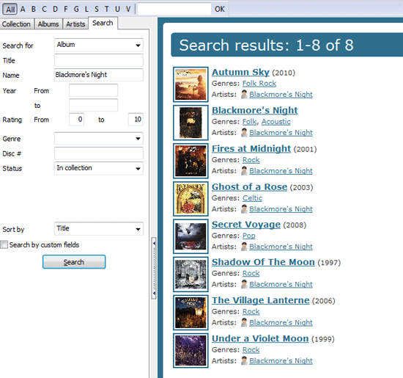Click the OK button next to the quick filter
403x378 pixels.
tap(220, 10)
